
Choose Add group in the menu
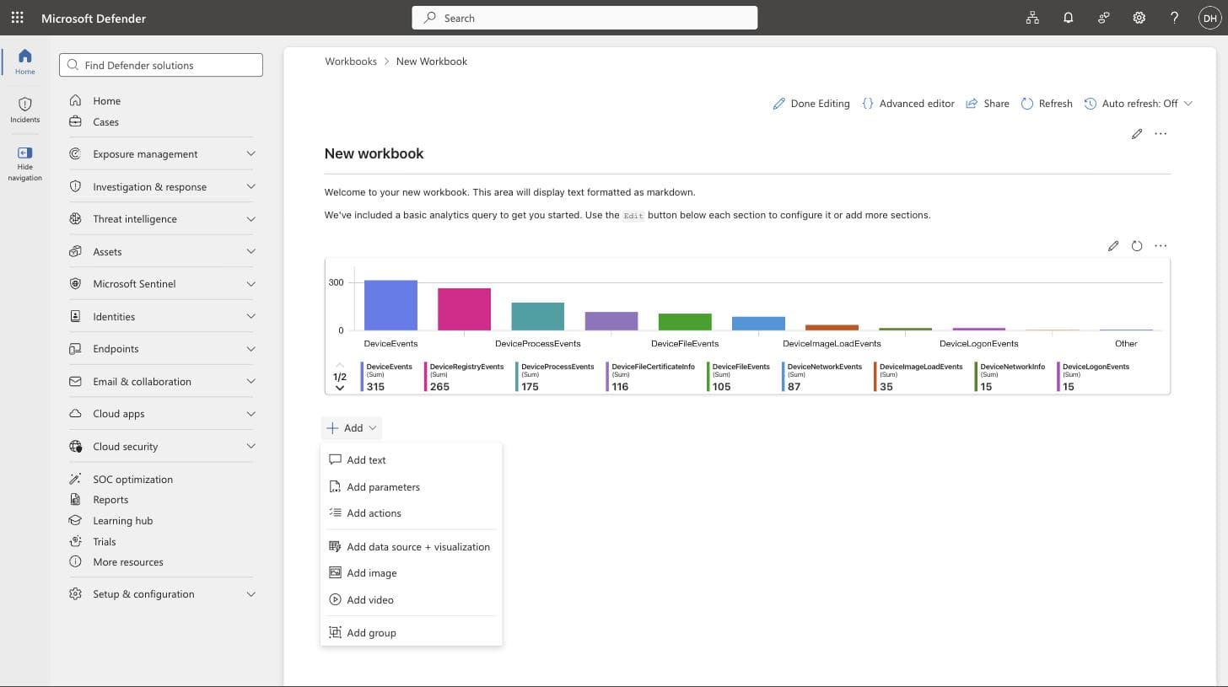[x=412, y=633]
